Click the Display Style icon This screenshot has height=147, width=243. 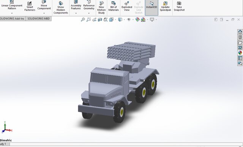[x=120, y=19]
